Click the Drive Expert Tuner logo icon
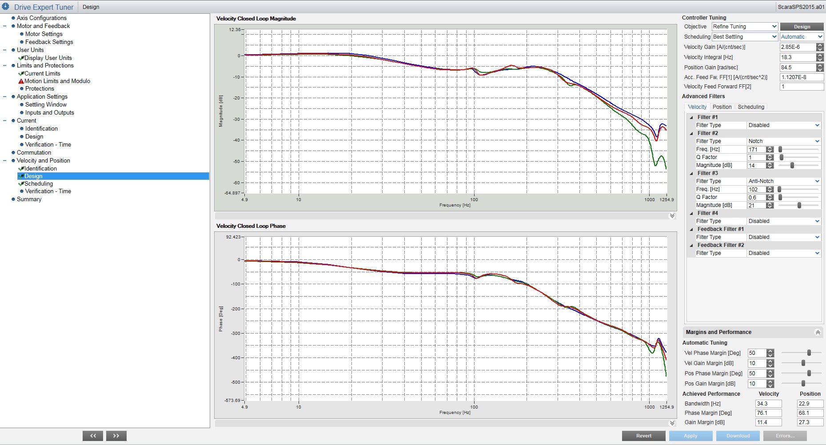 click(6, 7)
